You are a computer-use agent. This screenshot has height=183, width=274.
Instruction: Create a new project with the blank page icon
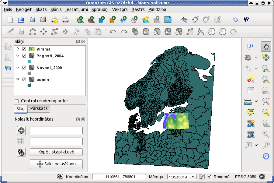pos(10,19)
